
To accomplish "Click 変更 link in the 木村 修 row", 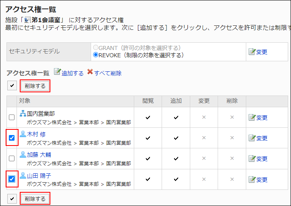I will tap(262, 138).
